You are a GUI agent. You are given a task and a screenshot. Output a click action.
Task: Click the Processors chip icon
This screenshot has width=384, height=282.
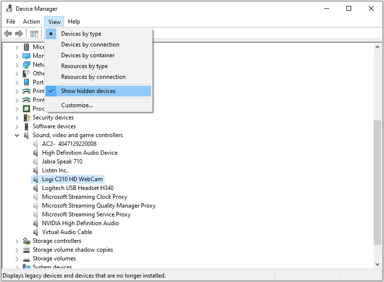point(26,109)
